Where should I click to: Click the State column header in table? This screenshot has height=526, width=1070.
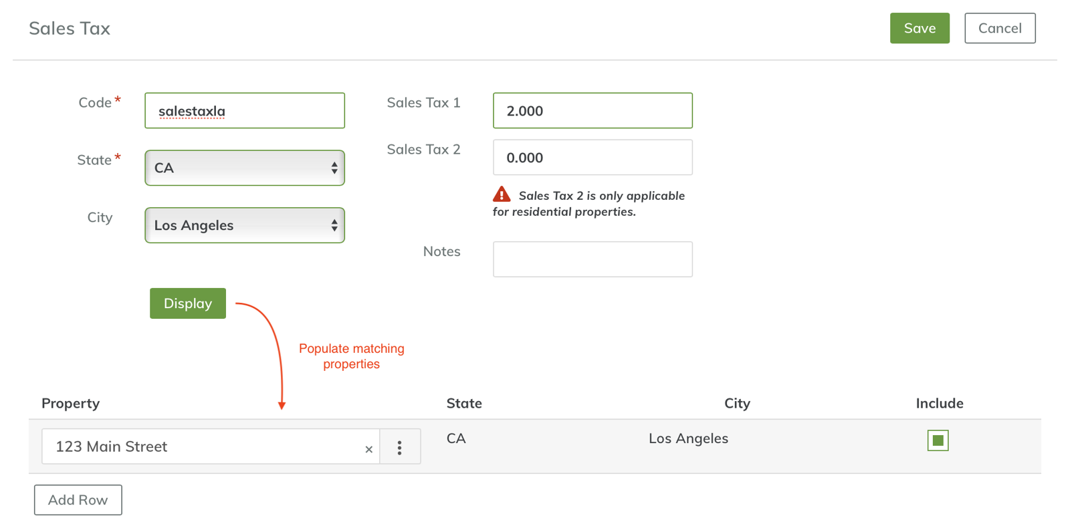[464, 404]
